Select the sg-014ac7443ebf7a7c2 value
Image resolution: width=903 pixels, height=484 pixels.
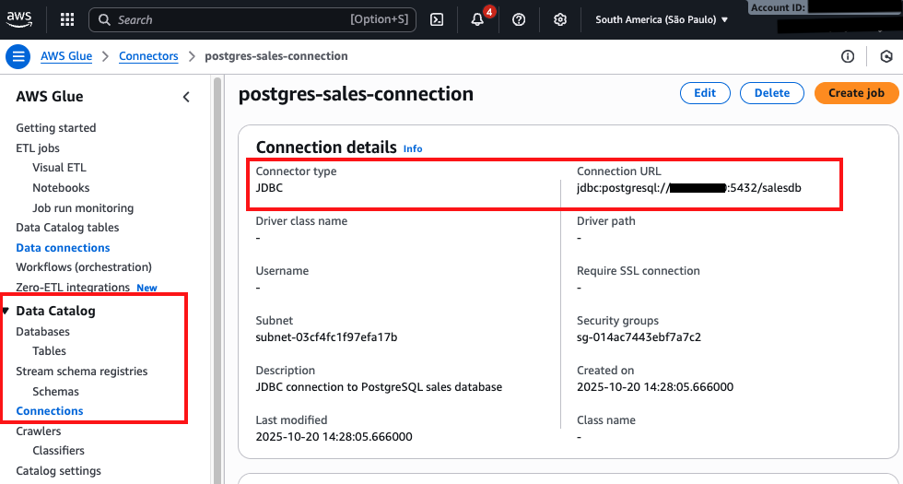tap(639, 337)
